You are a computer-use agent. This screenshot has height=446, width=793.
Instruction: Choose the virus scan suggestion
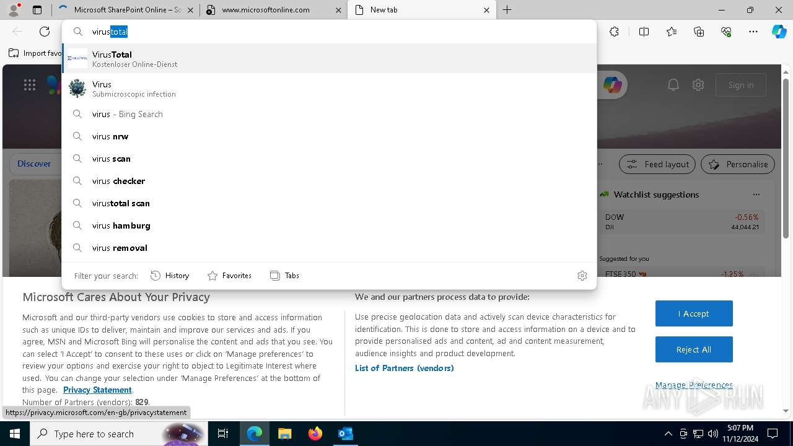click(329, 159)
